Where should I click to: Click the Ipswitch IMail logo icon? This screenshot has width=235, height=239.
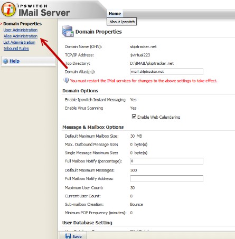(x=8, y=9)
